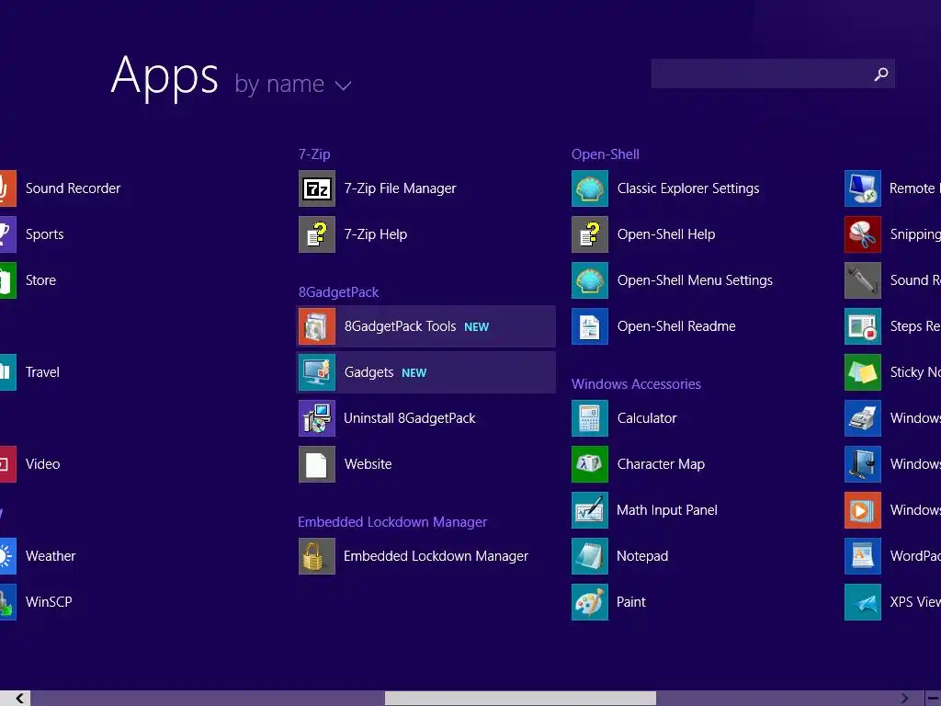
Task: Launch the Snipping Tool scissors icon
Action: click(x=863, y=234)
